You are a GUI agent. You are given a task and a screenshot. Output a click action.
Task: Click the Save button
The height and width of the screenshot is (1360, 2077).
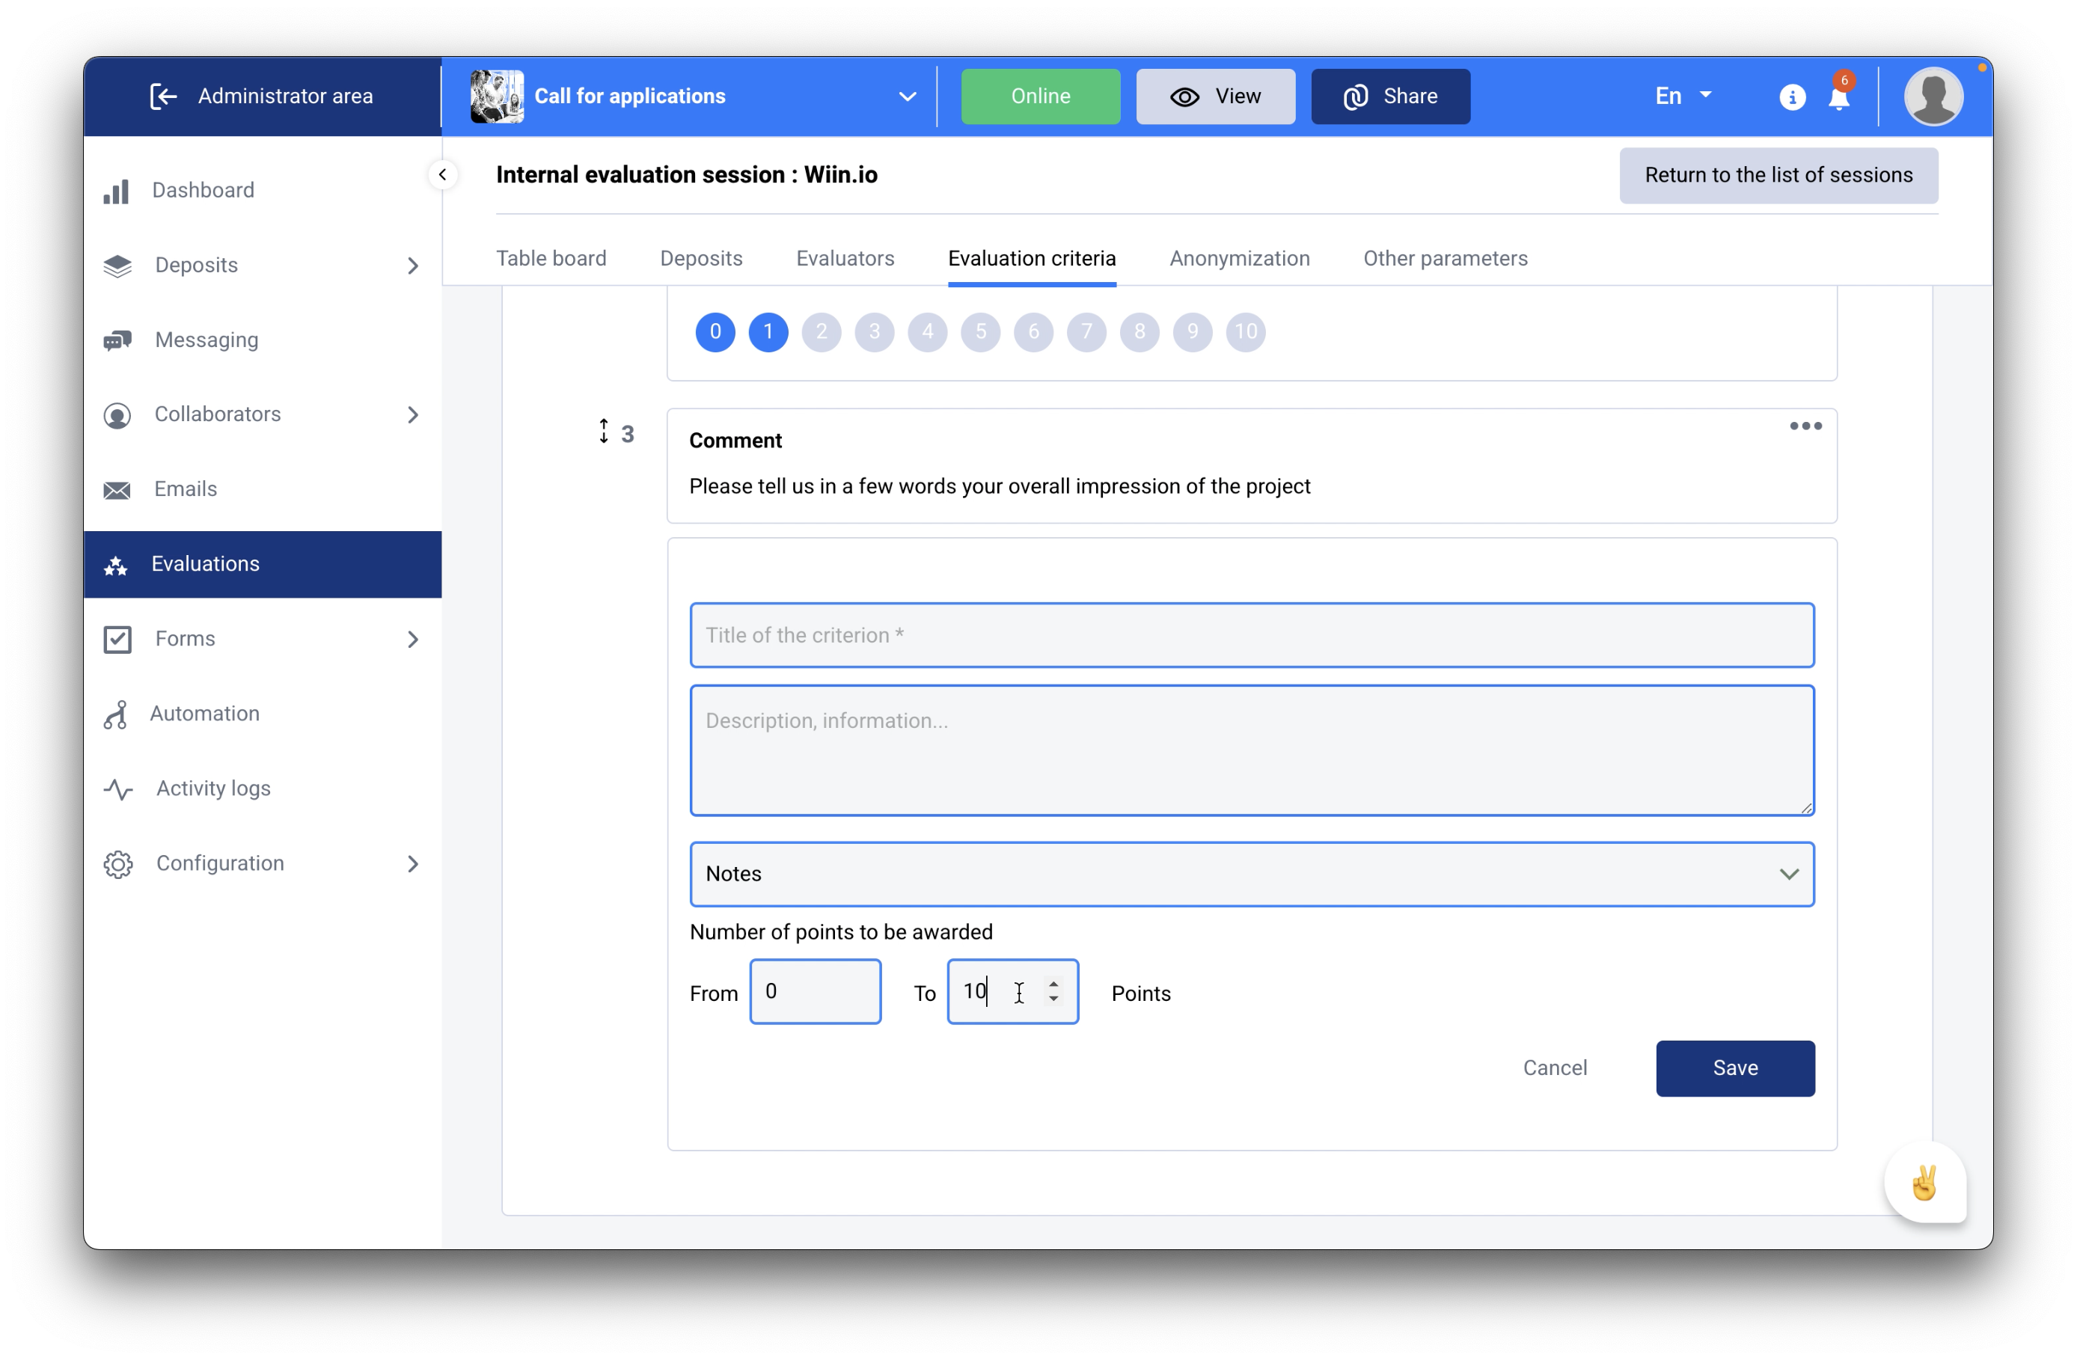tap(1735, 1068)
